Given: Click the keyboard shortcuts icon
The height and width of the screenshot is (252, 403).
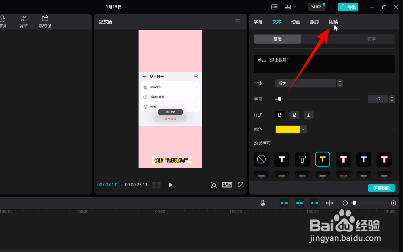Looking at the screenshot, I should (275, 7).
